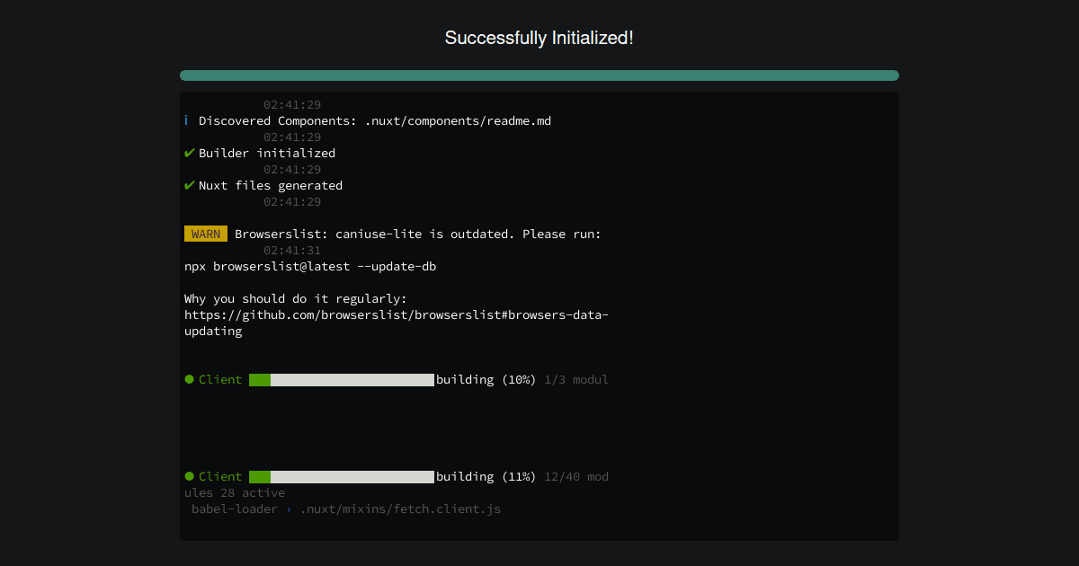The width and height of the screenshot is (1079, 566).
Task: Click the Client building (10%) progress bar
Action: tap(342, 380)
